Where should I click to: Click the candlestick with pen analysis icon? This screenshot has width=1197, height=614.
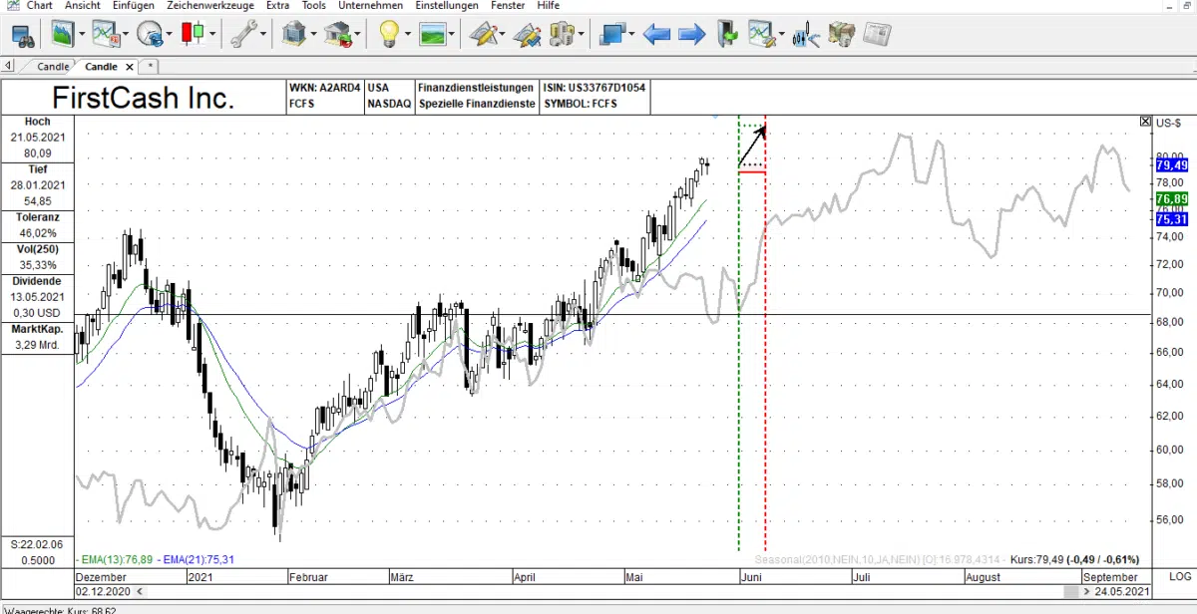click(806, 35)
